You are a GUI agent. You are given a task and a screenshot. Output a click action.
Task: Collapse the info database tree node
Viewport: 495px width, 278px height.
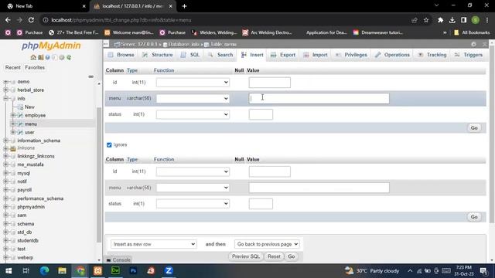coord(5,99)
